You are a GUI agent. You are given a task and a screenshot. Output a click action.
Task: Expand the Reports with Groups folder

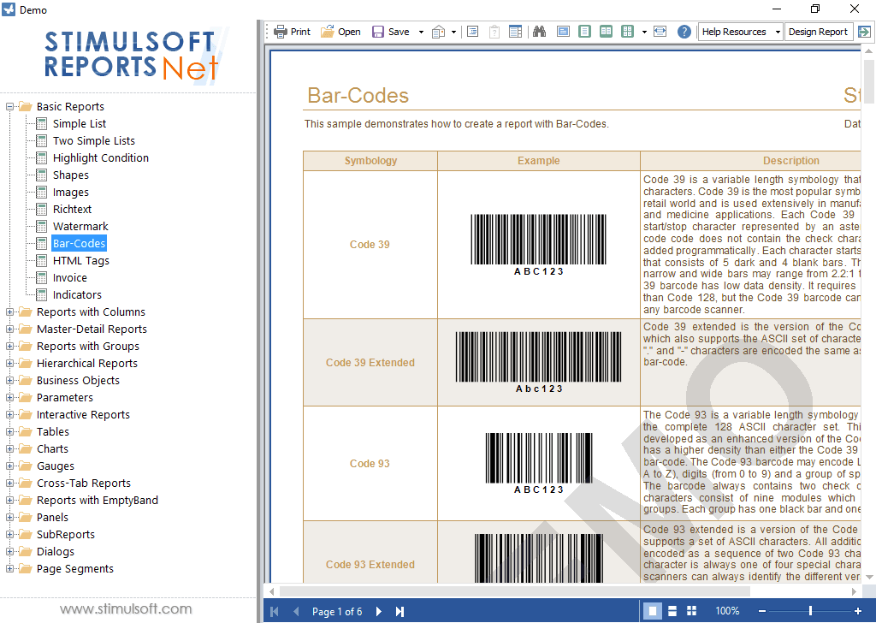click(9, 346)
